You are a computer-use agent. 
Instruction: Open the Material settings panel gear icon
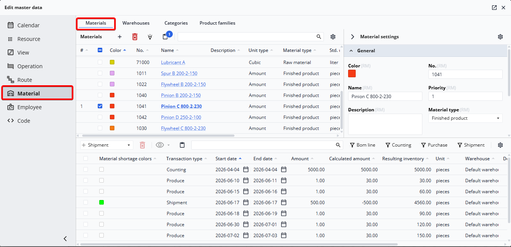tap(500, 37)
